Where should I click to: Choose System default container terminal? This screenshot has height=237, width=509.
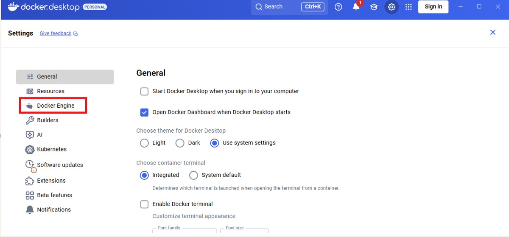tap(193, 175)
